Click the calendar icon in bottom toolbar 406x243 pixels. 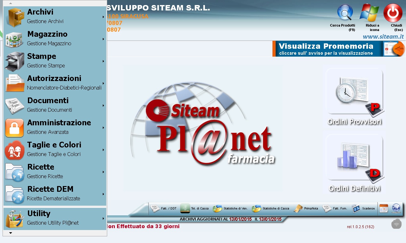(x=384, y=209)
